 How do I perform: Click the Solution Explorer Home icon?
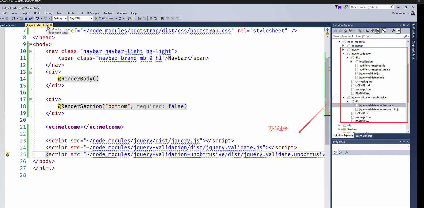coord(345,31)
